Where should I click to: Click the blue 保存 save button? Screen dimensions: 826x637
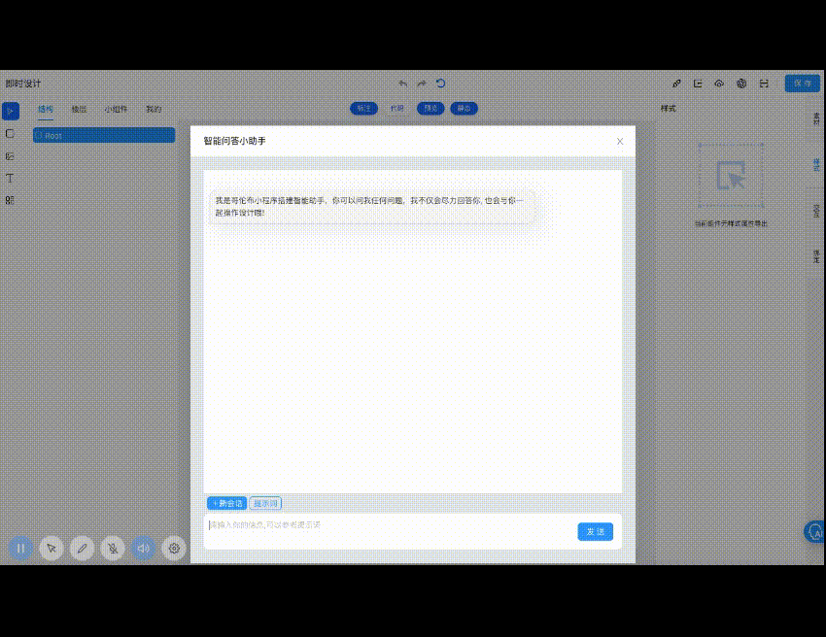803,84
